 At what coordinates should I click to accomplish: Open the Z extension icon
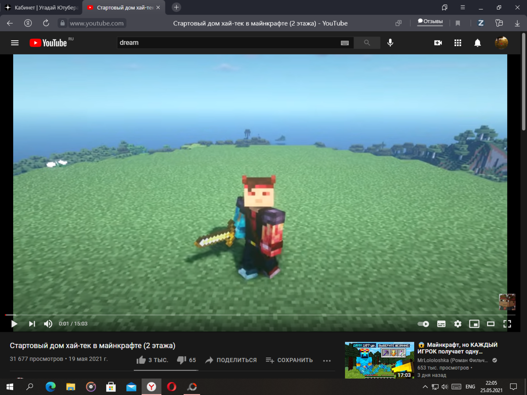pos(481,23)
